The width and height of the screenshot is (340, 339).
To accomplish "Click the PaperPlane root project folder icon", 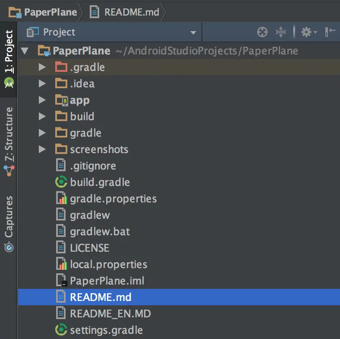I will [x=44, y=51].
